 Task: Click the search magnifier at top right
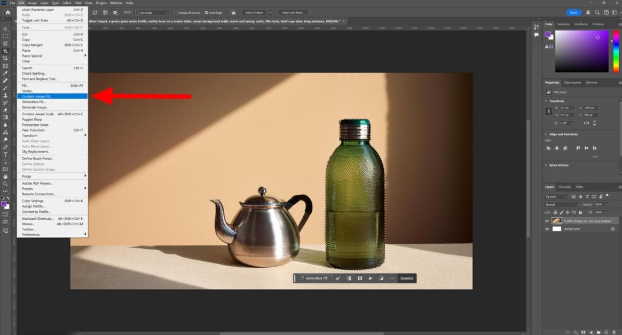pyautogui.click(x=597, y=13)
